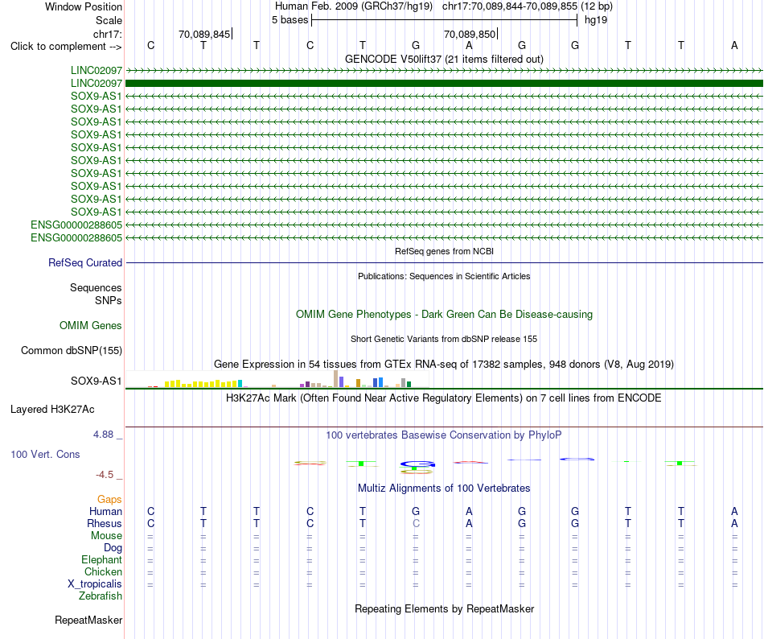Click the GTEx tissue expression bar chart
The image size is (764, 639).
coord(277,379)
